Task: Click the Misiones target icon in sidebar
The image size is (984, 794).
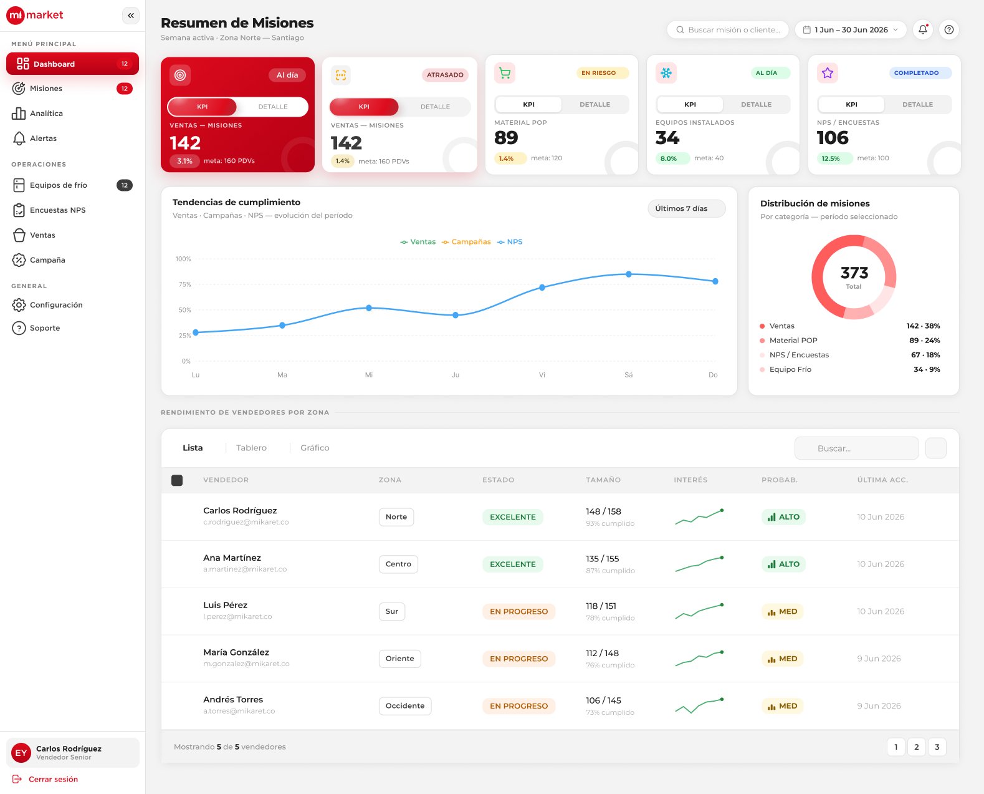Action: (x=19, y=89)
